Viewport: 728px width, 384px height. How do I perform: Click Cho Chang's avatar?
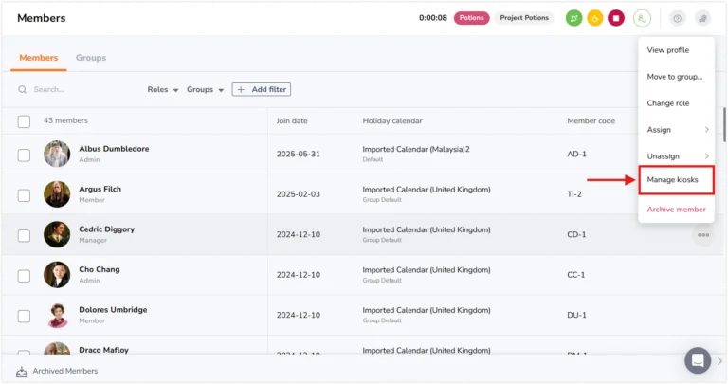[57, 274]
